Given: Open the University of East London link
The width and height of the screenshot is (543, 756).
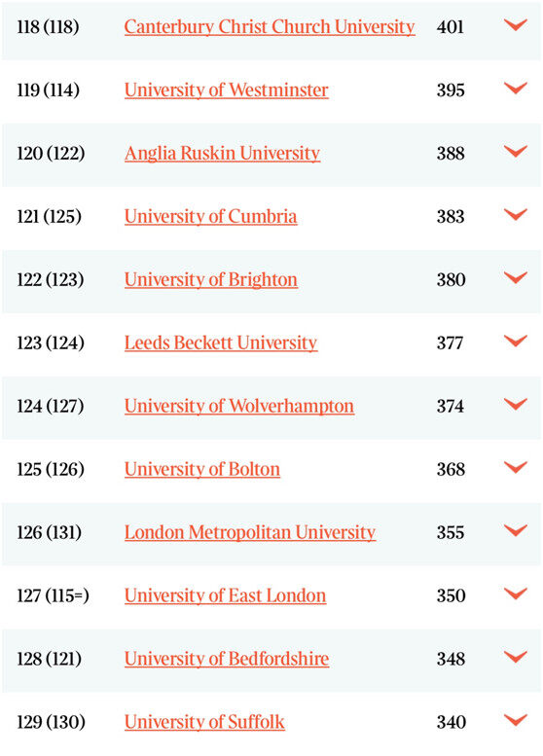Looking at the screenshot, I should coord(225,595).
